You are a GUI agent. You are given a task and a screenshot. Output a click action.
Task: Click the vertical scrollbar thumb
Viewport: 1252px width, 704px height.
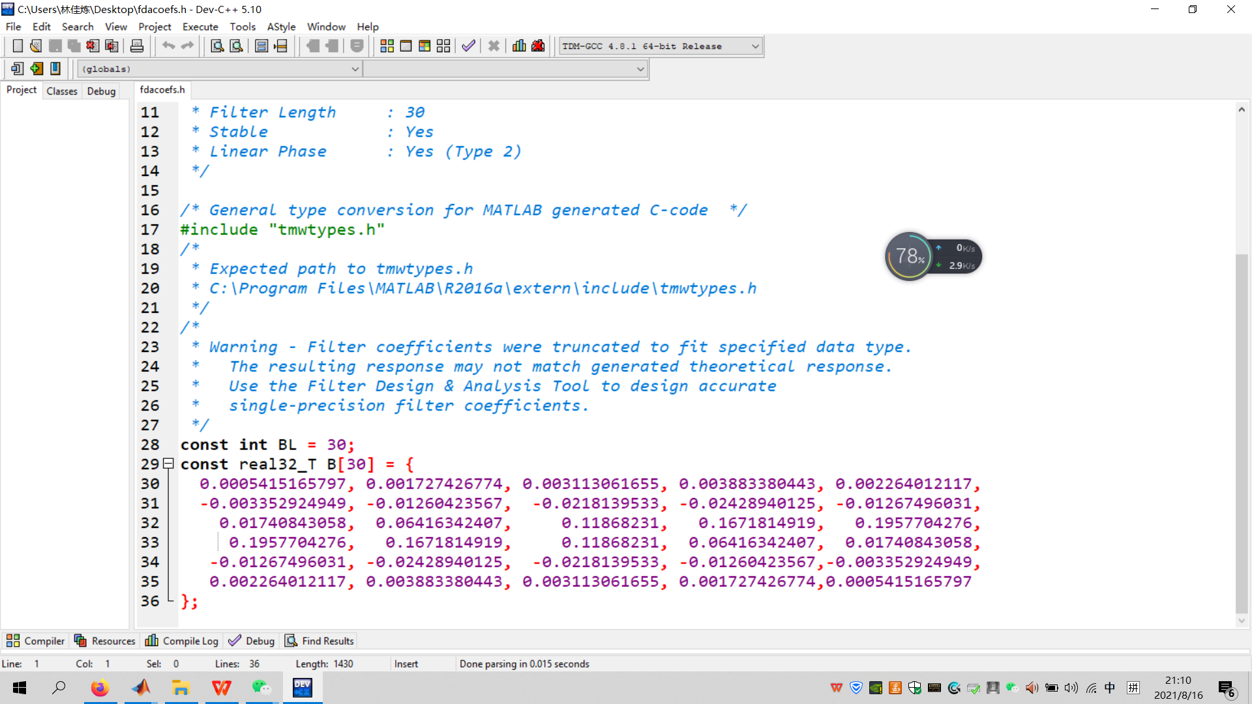(x=1242, y=433)
